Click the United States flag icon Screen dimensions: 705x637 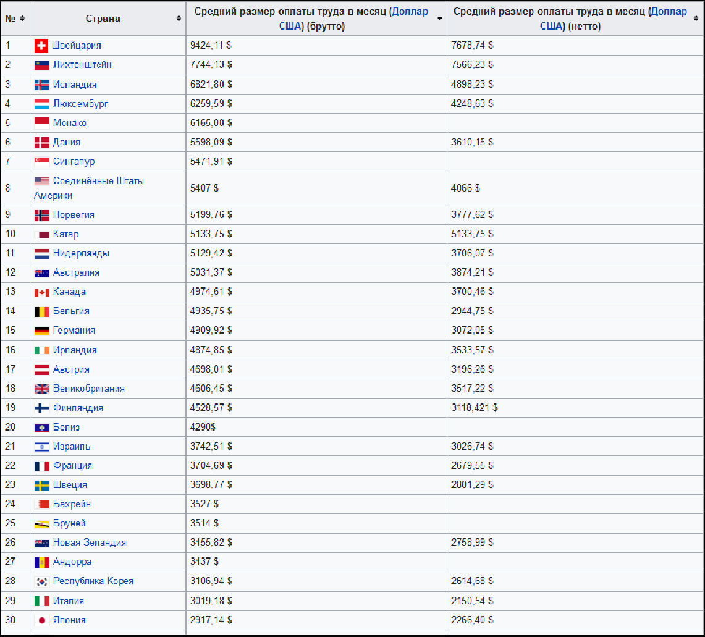coord(41,181)
